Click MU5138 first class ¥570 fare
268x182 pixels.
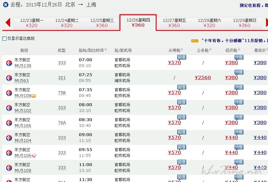pyautogui.click(x=174, y=63)
